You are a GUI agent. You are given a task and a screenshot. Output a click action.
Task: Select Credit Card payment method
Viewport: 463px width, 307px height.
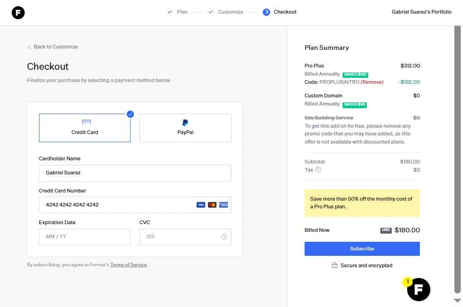pyautogui.click(x=85, y=128)
